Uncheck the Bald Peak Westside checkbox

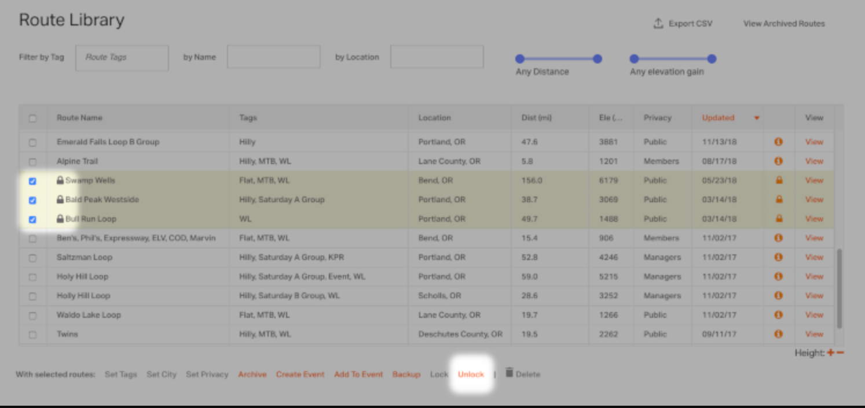tap(32, 200)
